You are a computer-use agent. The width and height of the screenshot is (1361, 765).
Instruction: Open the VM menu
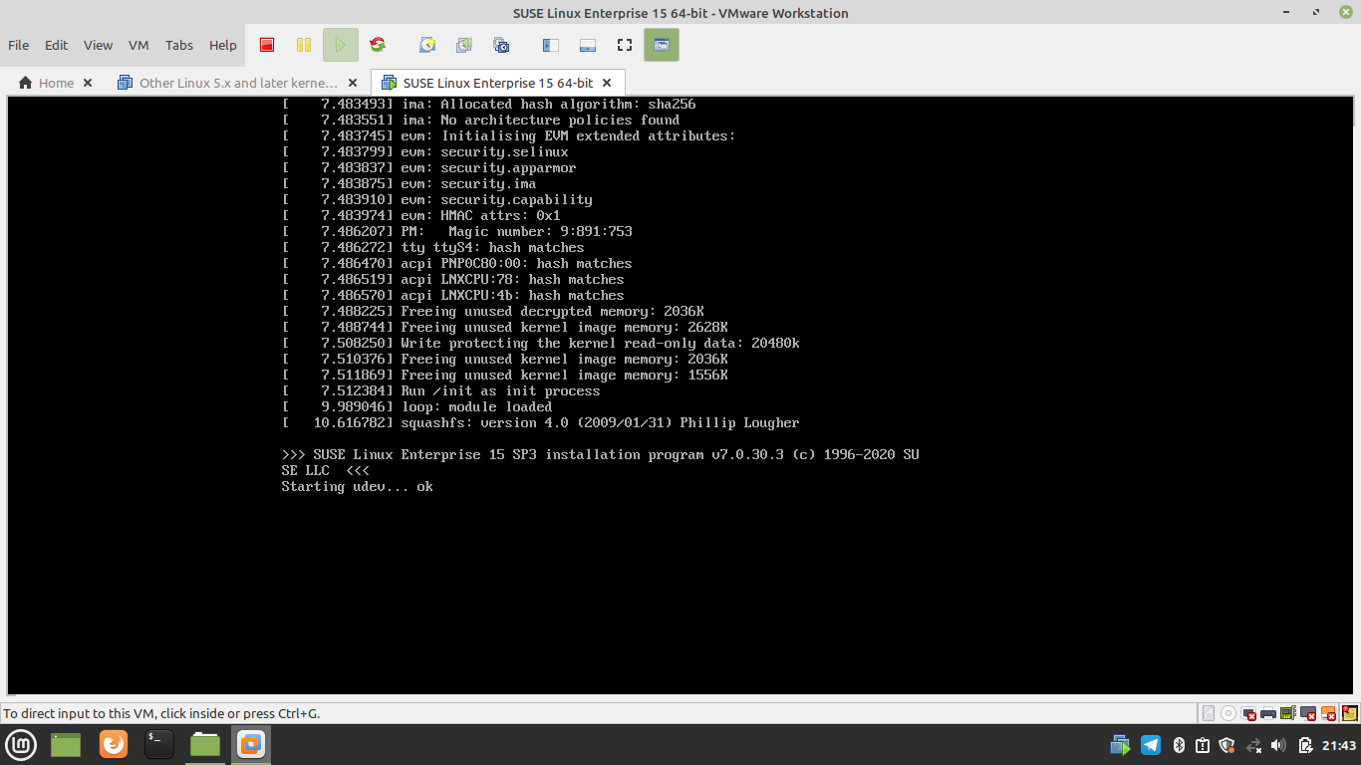(138, 45)
